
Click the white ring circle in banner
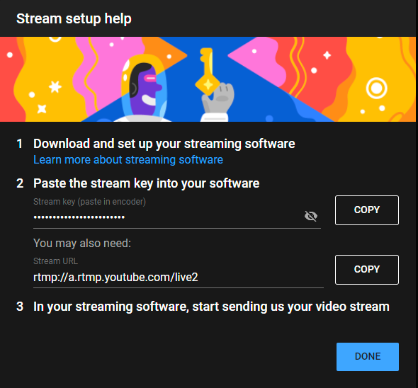tap(376, 88)
